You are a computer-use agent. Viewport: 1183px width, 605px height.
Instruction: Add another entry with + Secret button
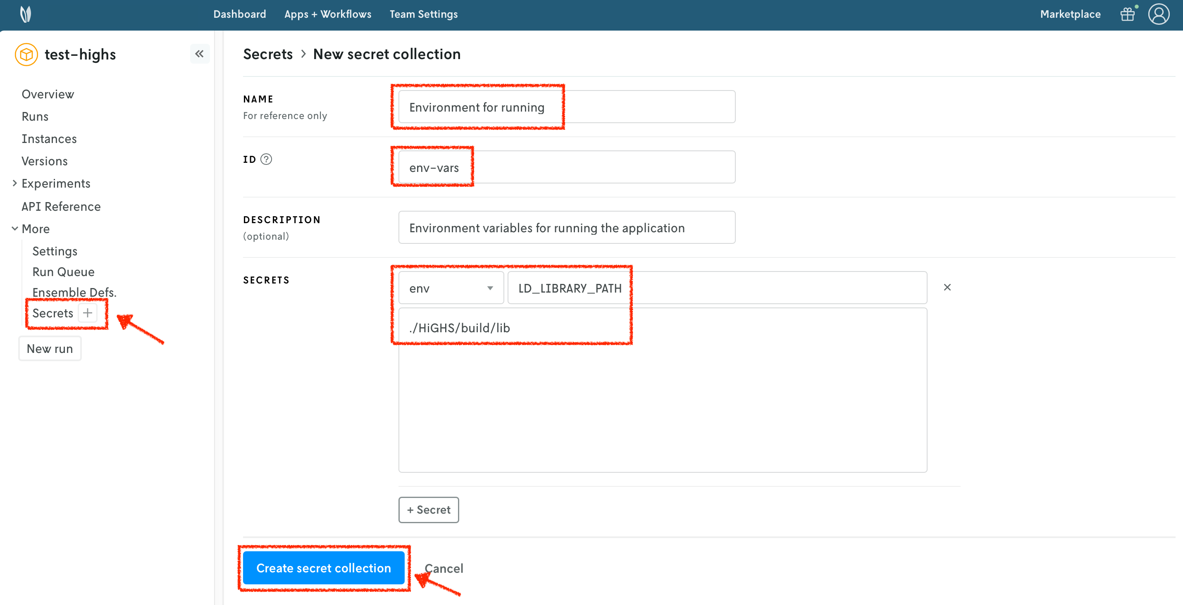428,510
